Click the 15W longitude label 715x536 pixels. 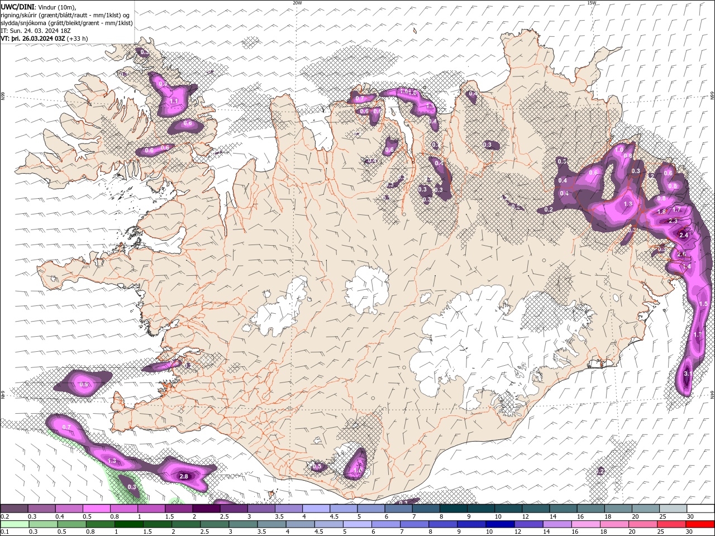click(592, 3)
